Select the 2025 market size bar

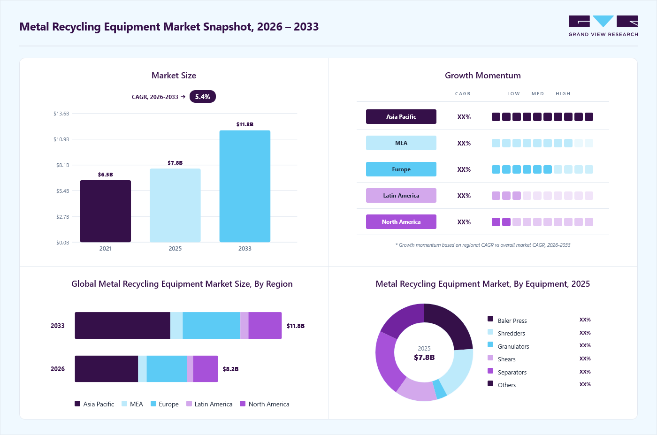pos(175,206)
